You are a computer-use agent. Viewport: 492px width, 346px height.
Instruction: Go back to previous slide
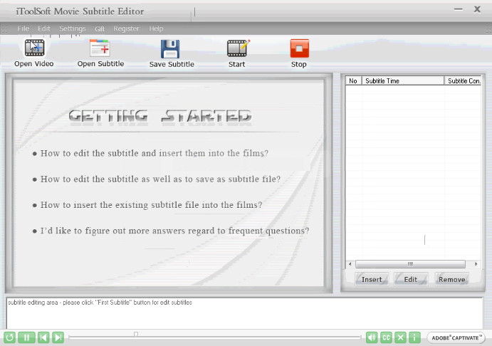click(43, 337)
